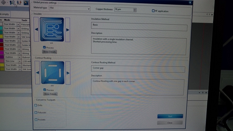Click the two-figures icon in main toolbar
Image resolution: width=233 pixels, height=131 pixels.
[x=19, y=2]
